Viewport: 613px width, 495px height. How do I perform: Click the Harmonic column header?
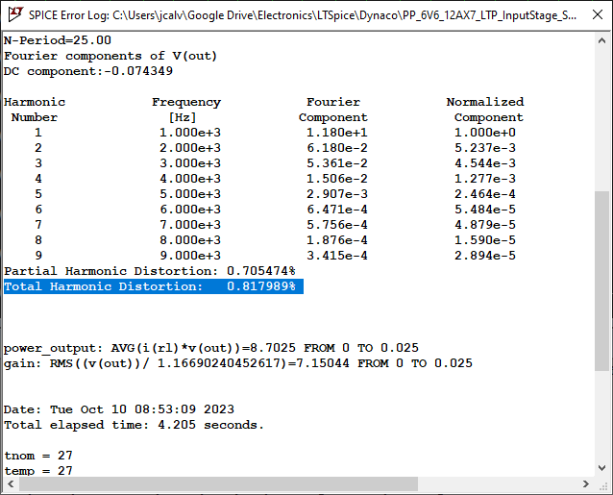[x=35, y=102]
